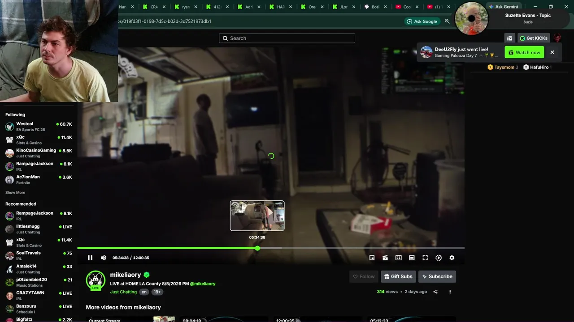Open KinoCasinoGaming channel in sidebar

click(x=39, y=153)
